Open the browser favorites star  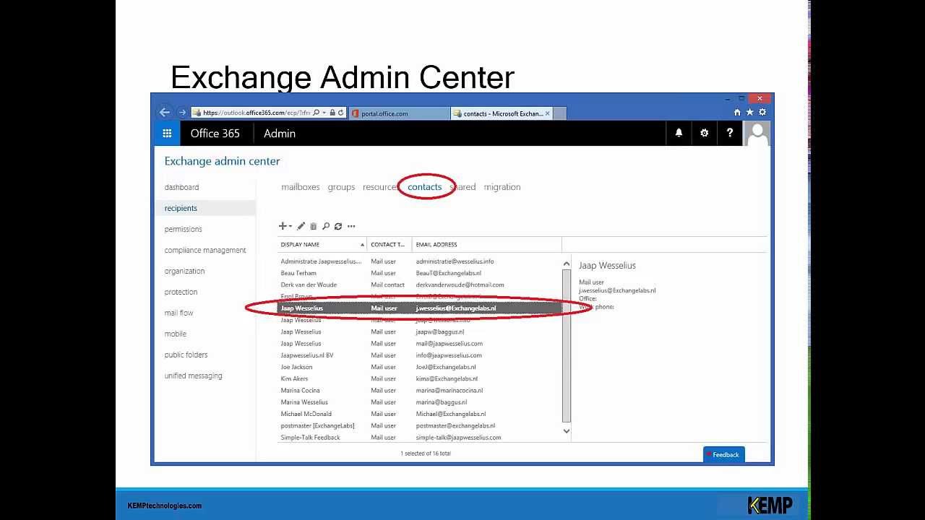[x=749, y=113]
